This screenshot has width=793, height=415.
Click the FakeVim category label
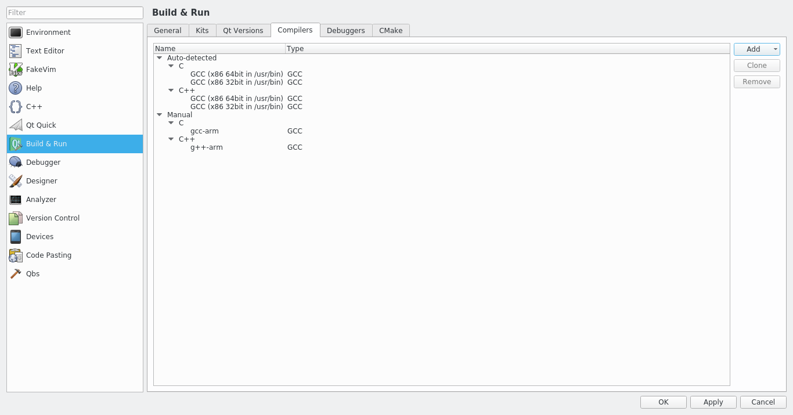click(x=41, y=70)
